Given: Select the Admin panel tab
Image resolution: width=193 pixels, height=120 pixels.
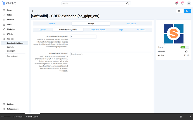Looking at the screenshot, I should [32, 117].
